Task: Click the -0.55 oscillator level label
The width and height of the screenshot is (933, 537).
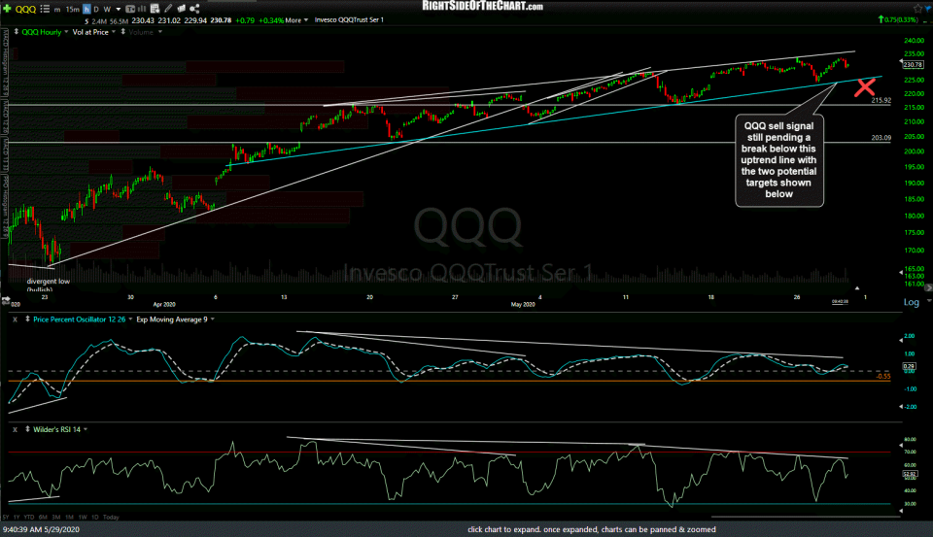Action: (883, 377)
